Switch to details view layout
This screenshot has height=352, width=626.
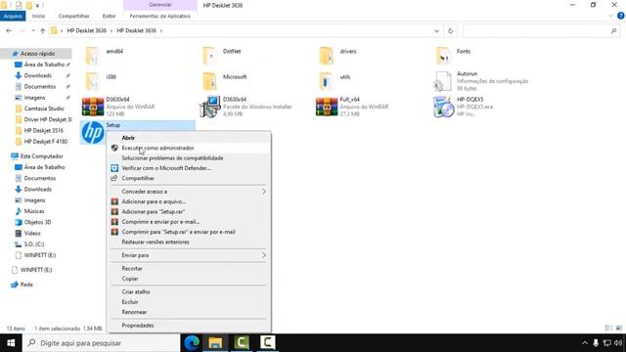(608, 329)
